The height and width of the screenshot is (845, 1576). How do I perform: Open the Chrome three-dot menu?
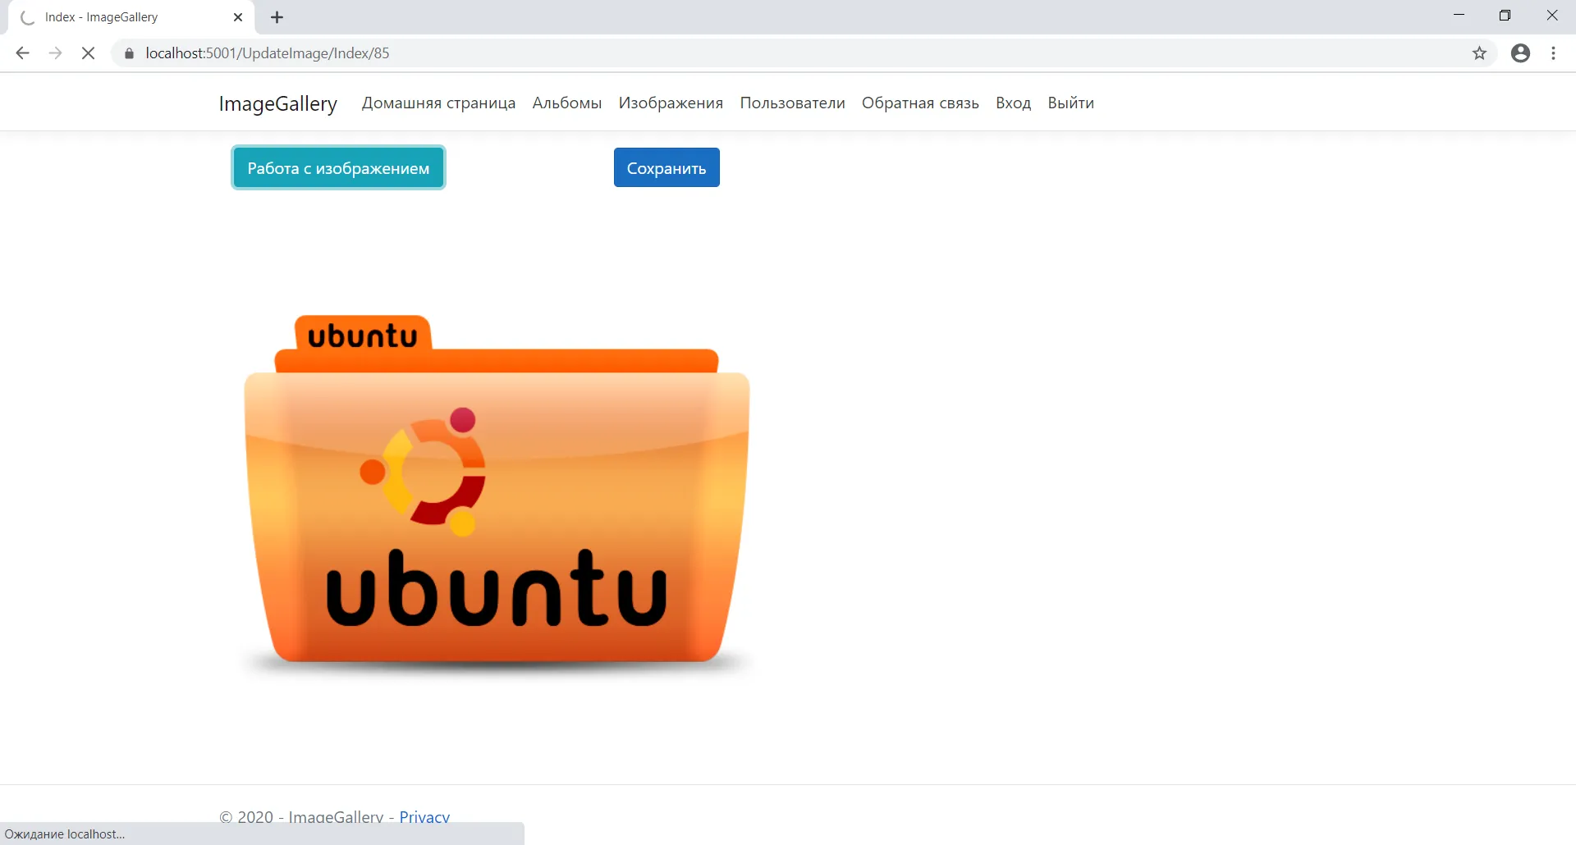pyautogui.click(x=1553, y=53)
